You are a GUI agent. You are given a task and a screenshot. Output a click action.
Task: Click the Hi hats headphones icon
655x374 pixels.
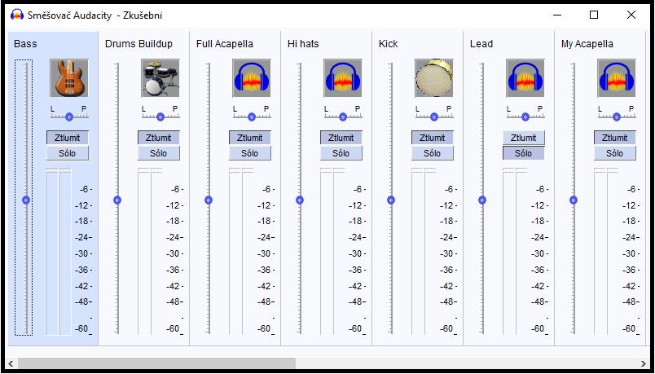point(342,78)
